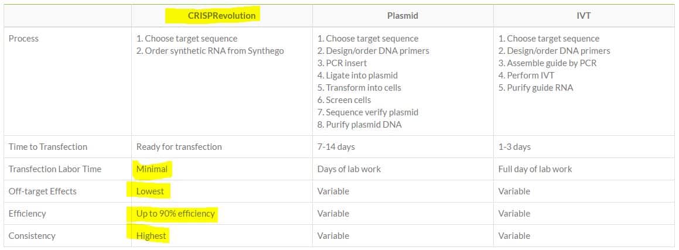
Task: Click the Time to Transfection row label
Action: coord(47,147)
